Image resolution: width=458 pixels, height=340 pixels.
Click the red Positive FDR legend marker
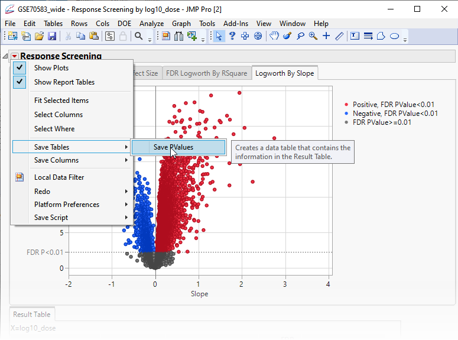(347, 105)
